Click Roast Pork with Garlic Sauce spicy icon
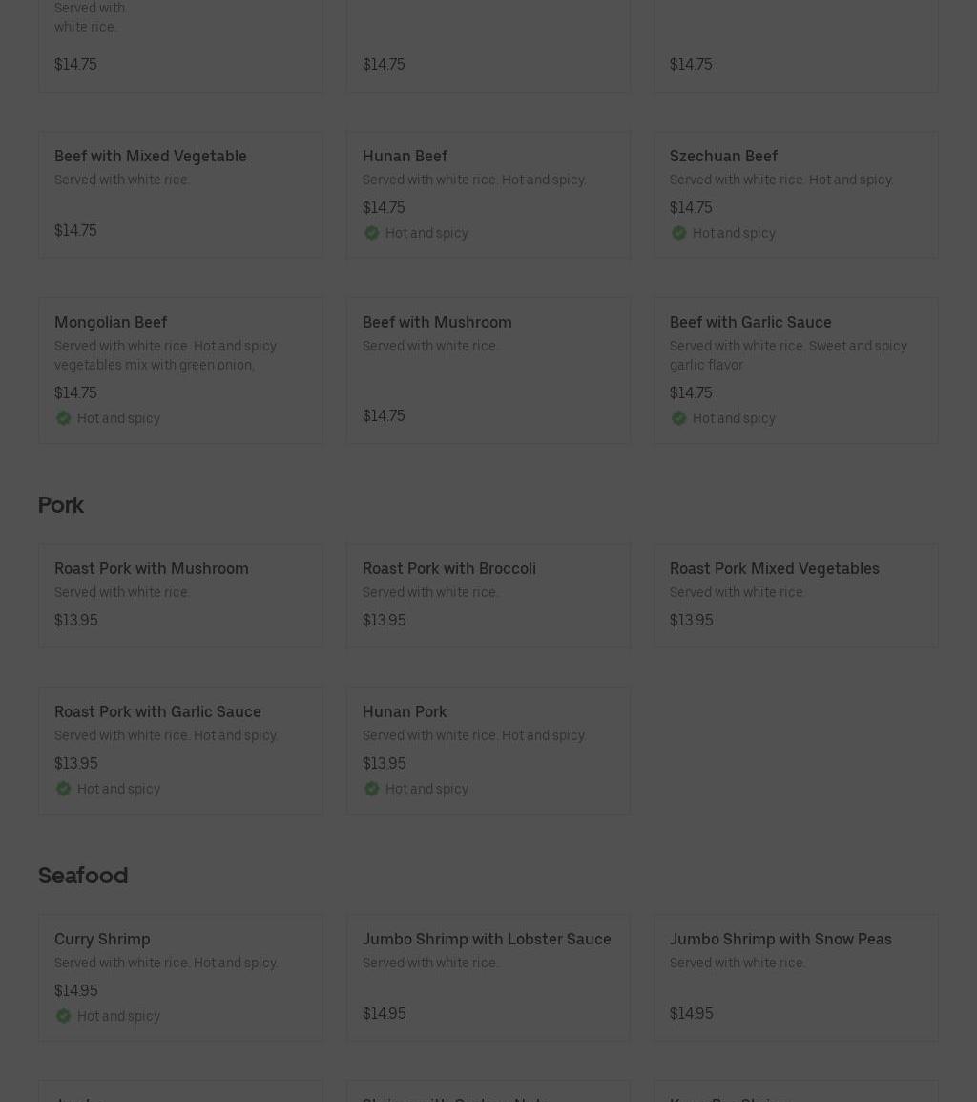The height and width of the screenshot is (1102, 977). 63,789
